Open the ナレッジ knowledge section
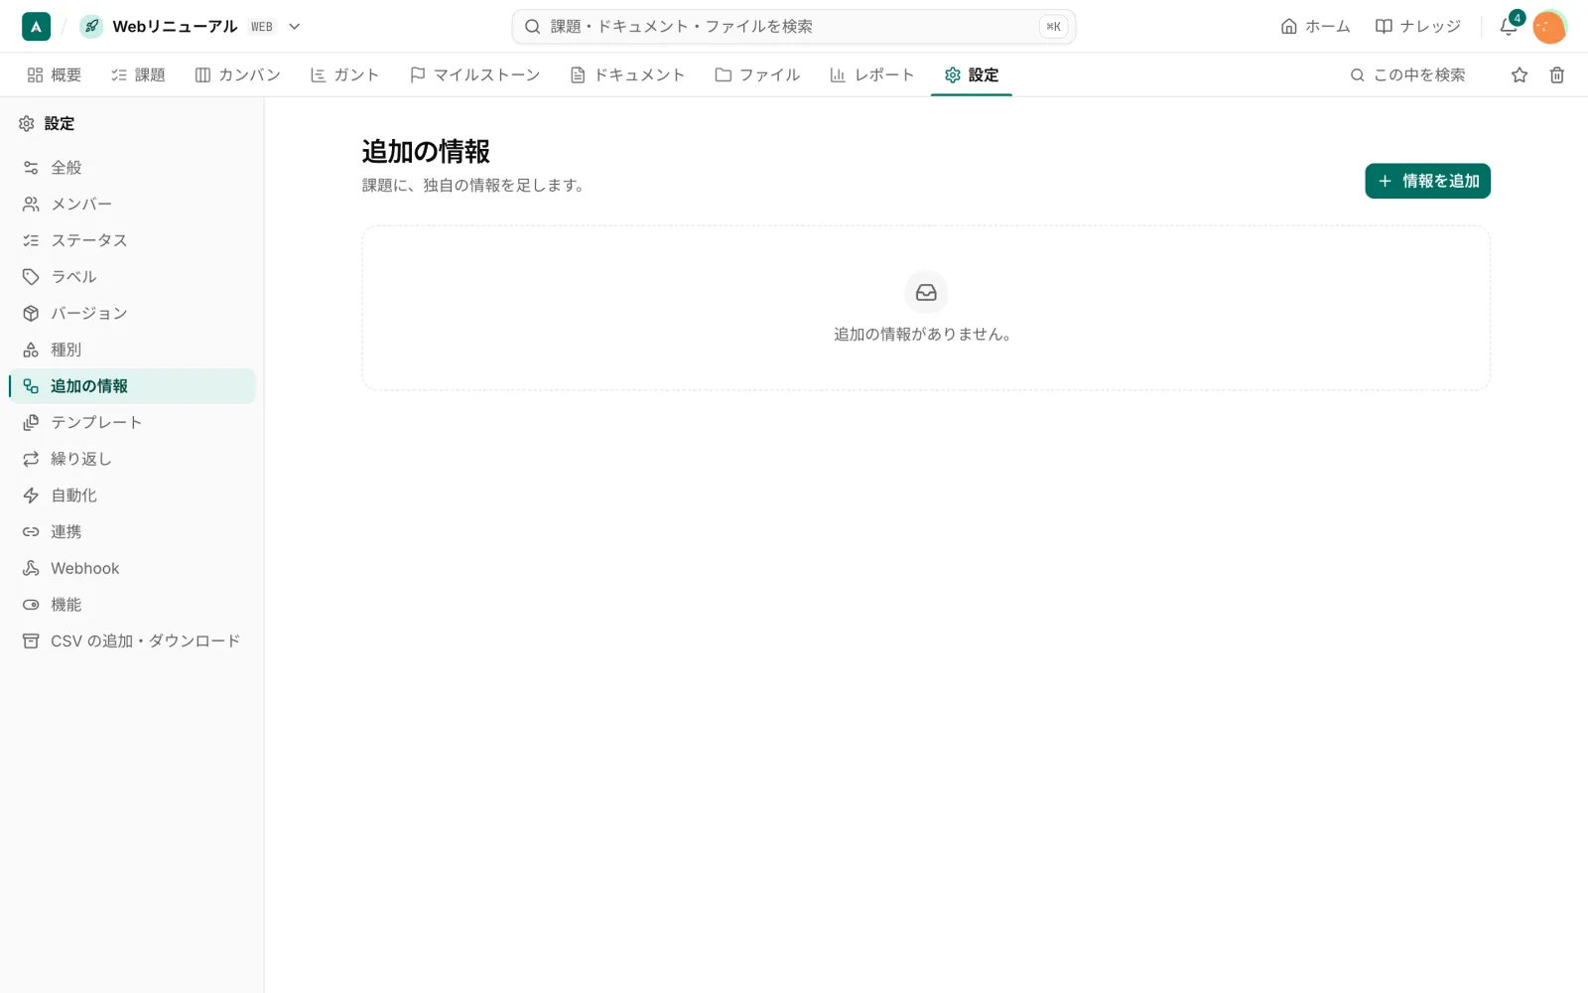Screen dimensions: 1588x993 point(1417,27)
